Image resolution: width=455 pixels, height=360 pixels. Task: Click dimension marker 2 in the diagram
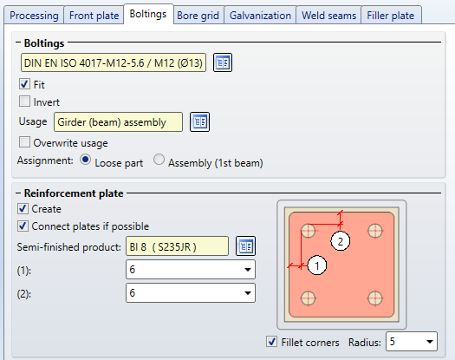340,241
